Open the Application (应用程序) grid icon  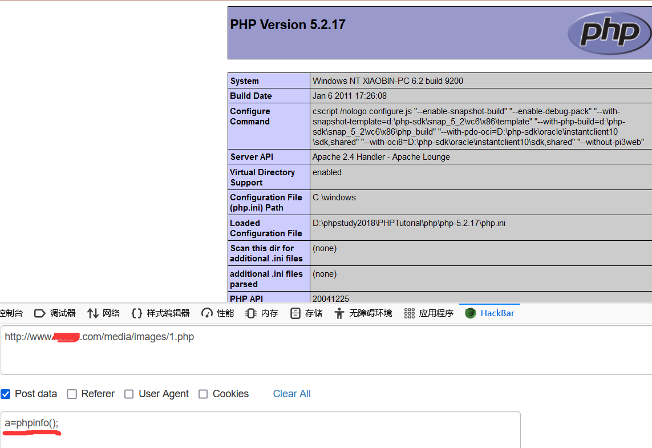pos(409,313)
